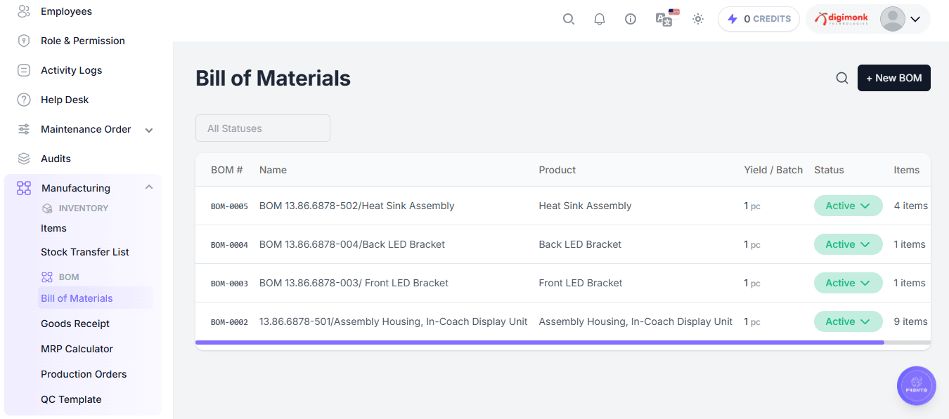Open Employees in the sidebar

(x=66, y=11)
